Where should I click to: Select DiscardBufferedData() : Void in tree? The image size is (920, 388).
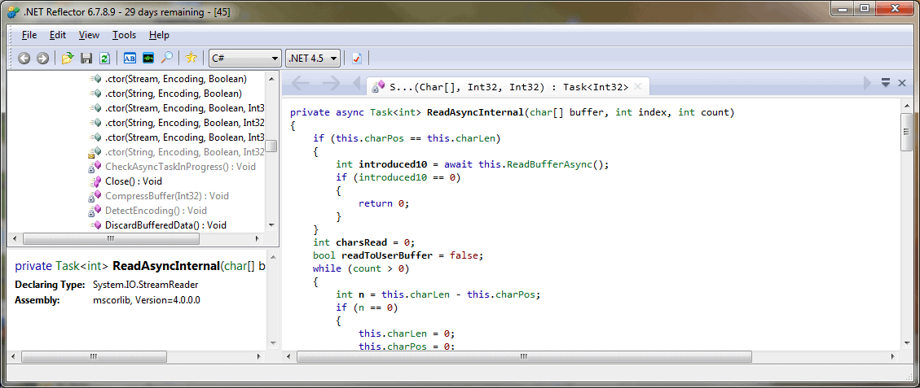point(165,225)
